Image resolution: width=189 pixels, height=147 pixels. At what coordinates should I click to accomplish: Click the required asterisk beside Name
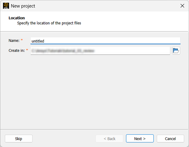tap(22, 40)
